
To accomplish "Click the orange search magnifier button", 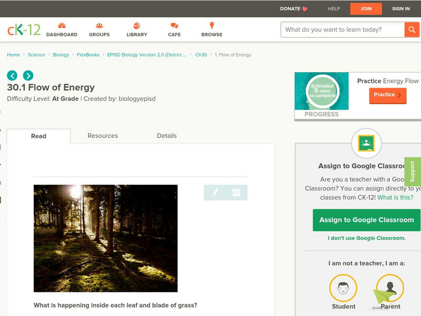I will [412, 29].
